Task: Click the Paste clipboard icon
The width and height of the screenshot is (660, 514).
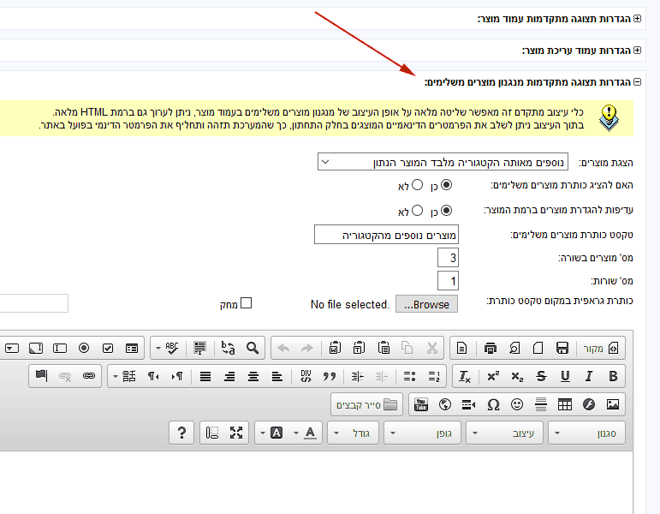Action: click(x=384, y=348)
